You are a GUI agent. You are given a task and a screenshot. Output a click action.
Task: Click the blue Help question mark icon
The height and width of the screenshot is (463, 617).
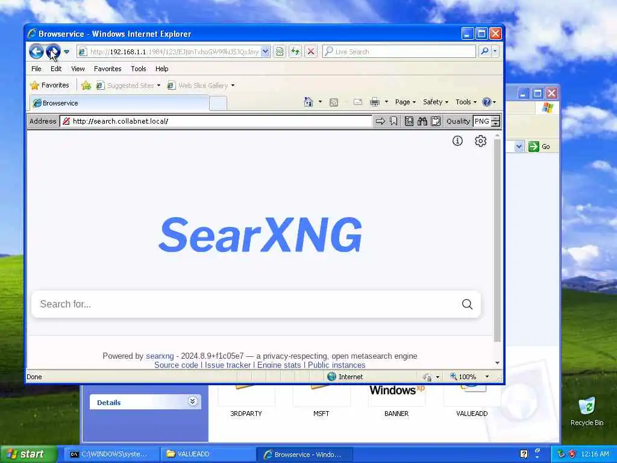(x=487, y=102)
